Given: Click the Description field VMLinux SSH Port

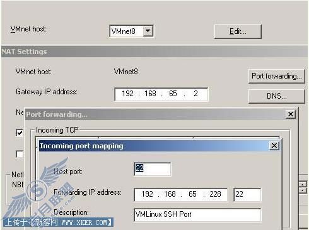Looking at the screenshot, I should tap(197, 215).
